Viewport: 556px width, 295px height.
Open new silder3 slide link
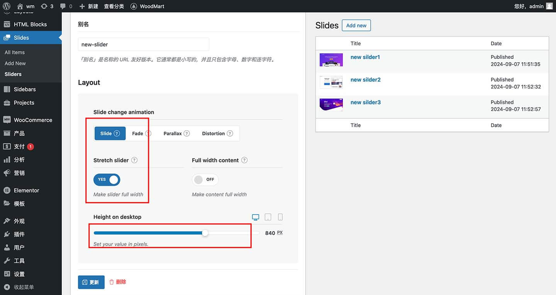tap(366, 102)
